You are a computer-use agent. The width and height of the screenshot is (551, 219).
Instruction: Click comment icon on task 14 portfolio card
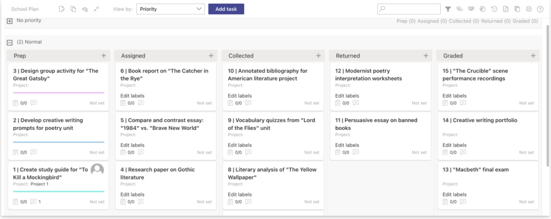click(x=463, y=152)
